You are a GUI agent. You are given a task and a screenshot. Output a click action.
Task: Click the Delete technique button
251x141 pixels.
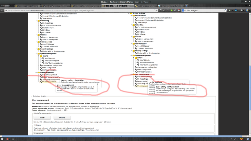[42, 118]
